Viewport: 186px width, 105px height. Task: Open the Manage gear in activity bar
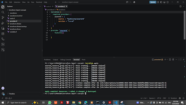pyautogui.click(x=3, y=94)
